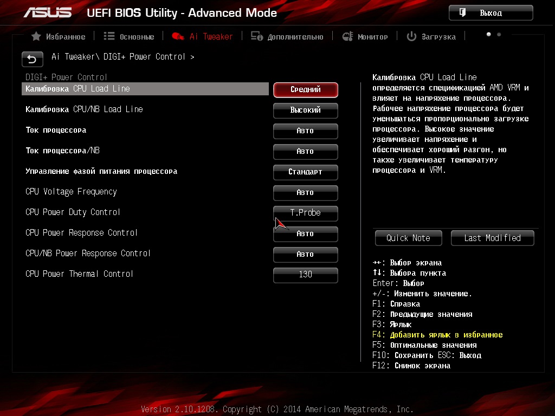Open the Quick Note button

(409, 238)
